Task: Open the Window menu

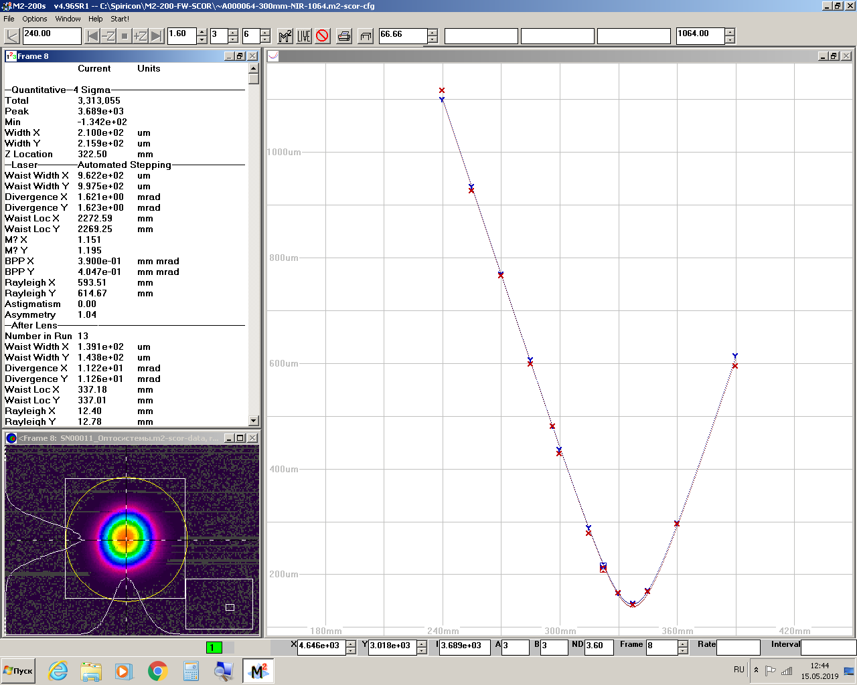Action: tap(68, 19)
